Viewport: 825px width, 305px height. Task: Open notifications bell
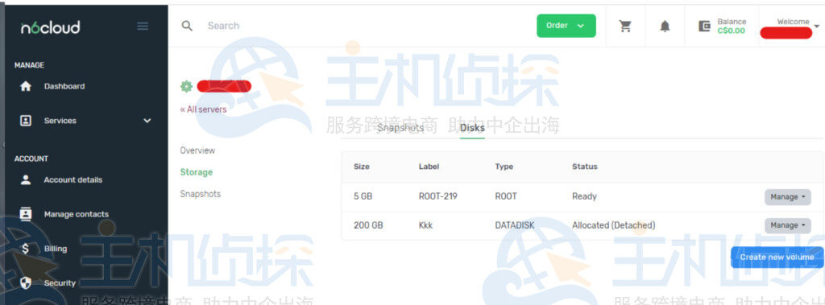[665, 26]
